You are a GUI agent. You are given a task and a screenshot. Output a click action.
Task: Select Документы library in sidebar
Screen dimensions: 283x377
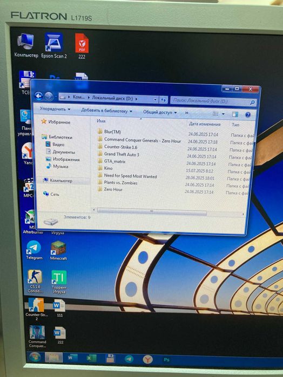60,152
